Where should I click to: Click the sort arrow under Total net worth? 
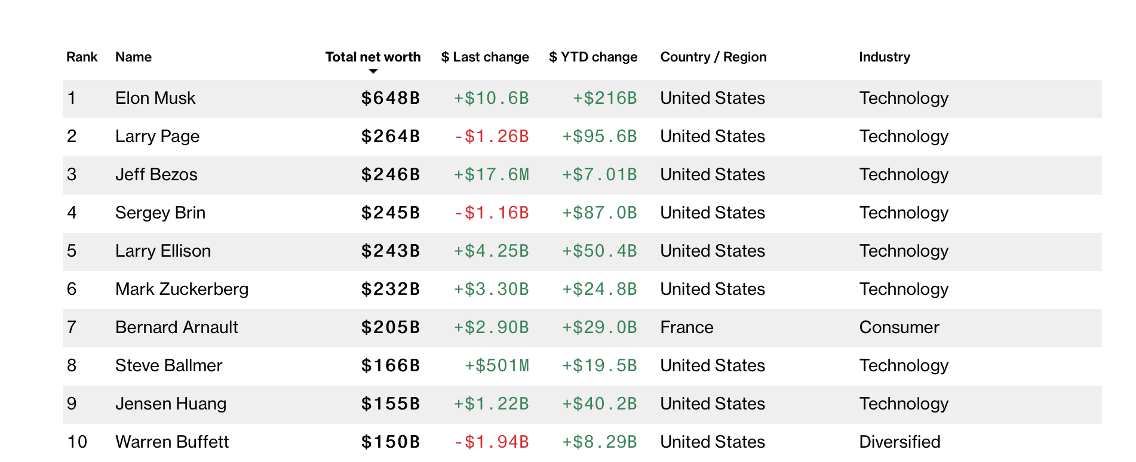tap(373, 72)
